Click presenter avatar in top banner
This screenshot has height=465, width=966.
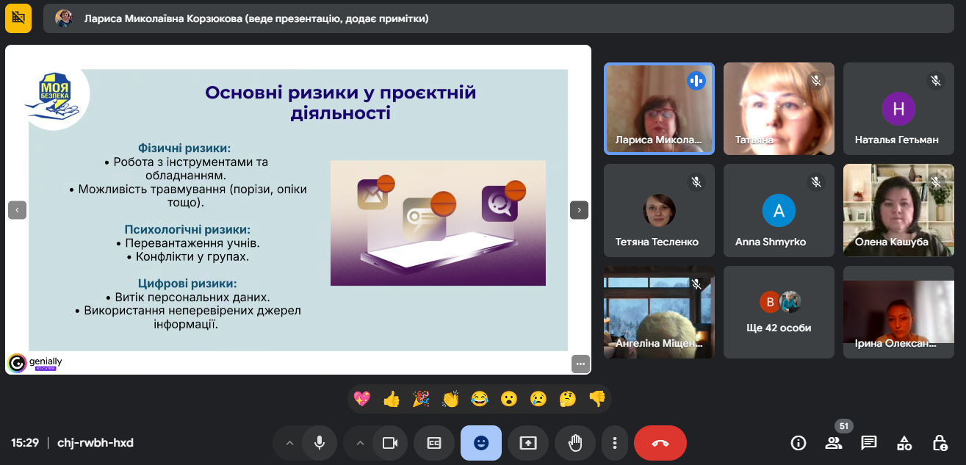(64, 18)
